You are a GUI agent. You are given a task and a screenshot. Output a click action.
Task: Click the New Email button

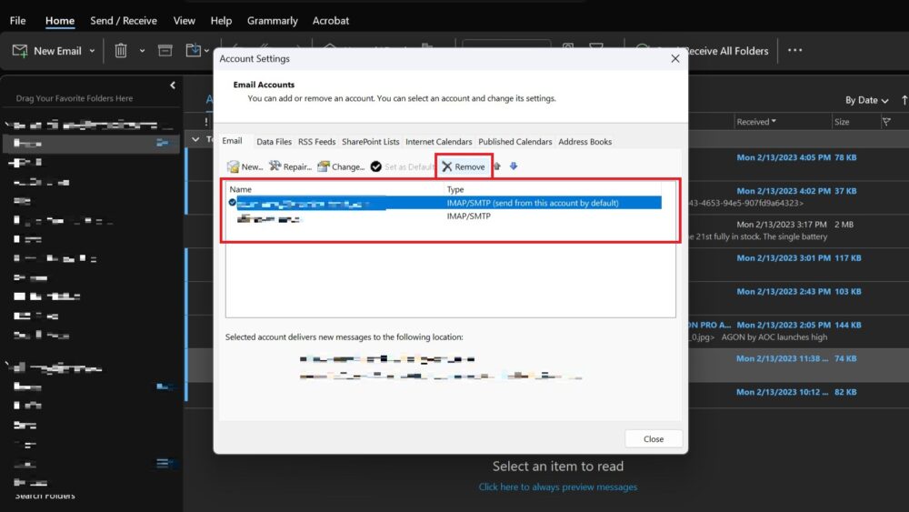tap(46, 51)
